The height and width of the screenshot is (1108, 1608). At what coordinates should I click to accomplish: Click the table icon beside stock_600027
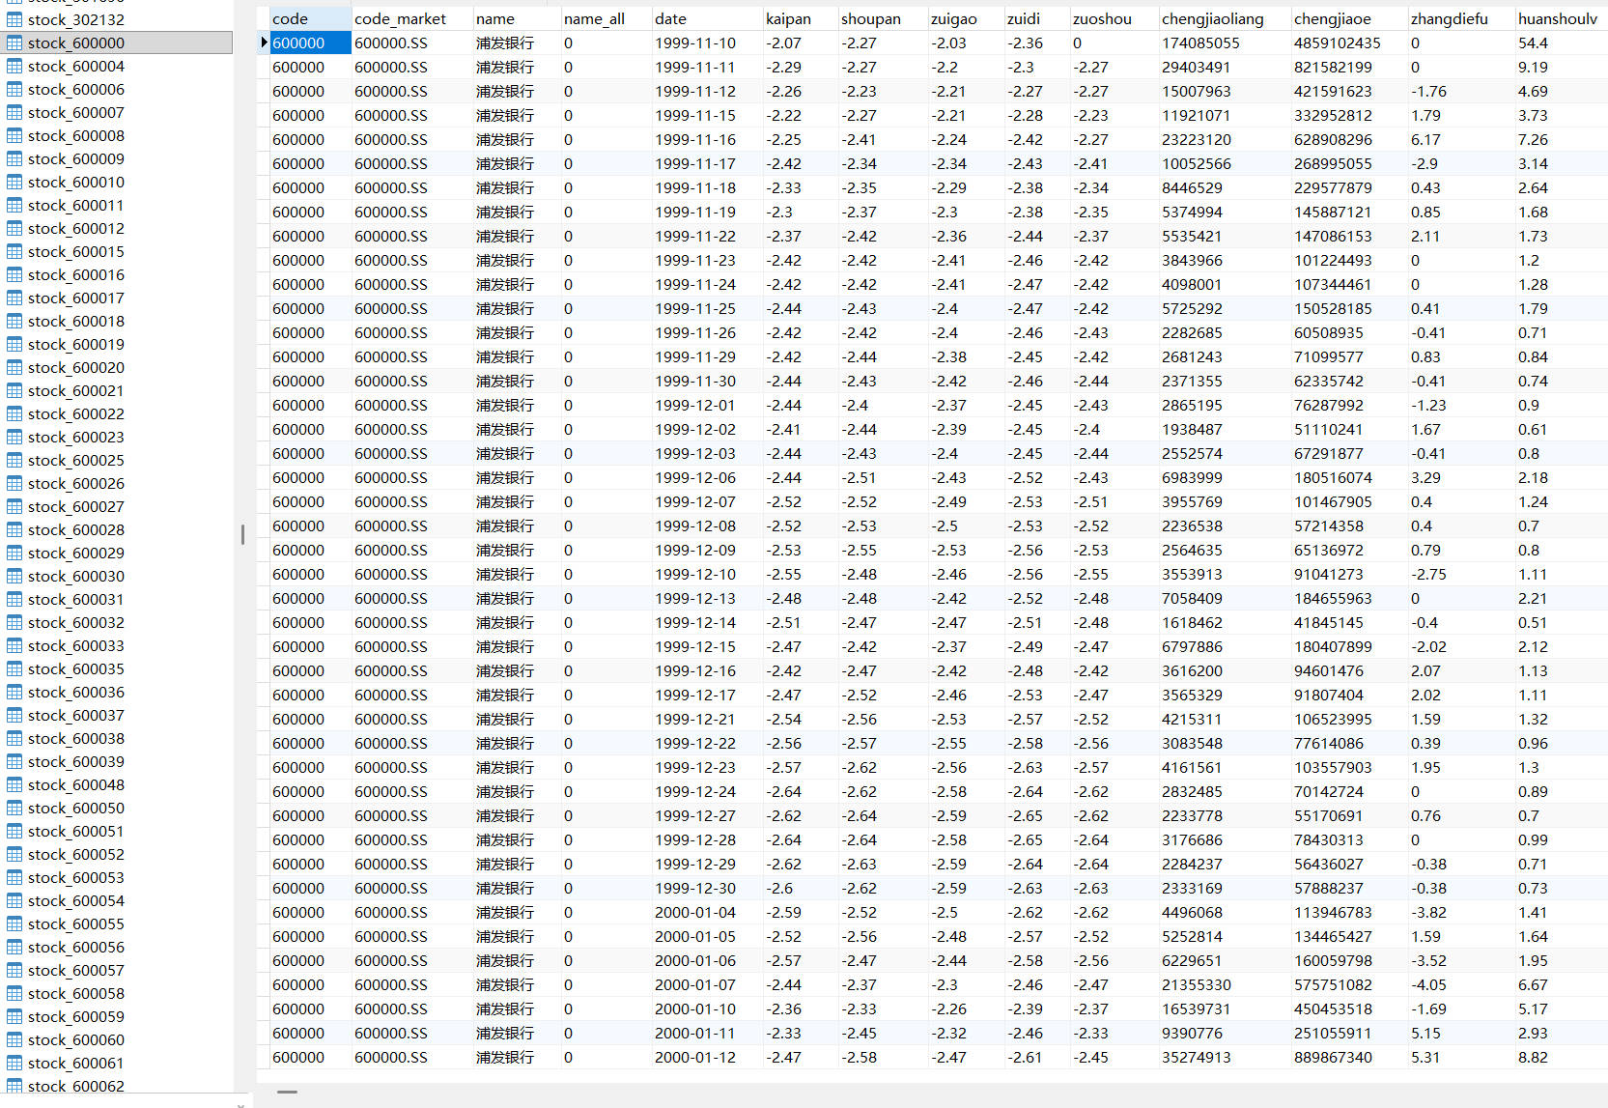click(14, 506)
